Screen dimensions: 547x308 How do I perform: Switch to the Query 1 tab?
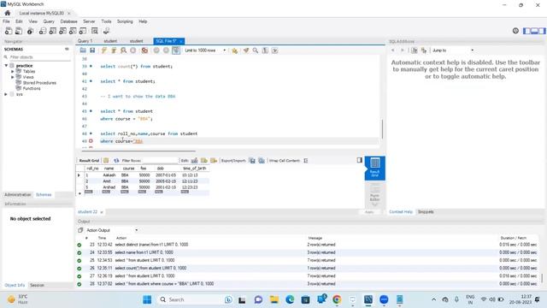coord(85,41)
